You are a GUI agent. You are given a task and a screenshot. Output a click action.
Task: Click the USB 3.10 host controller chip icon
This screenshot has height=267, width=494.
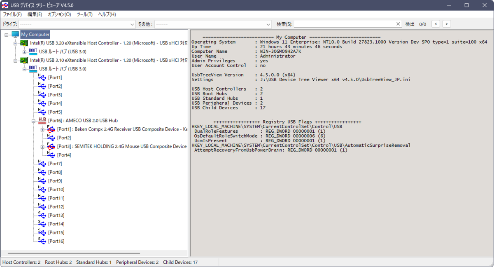(x=24, y=60)
